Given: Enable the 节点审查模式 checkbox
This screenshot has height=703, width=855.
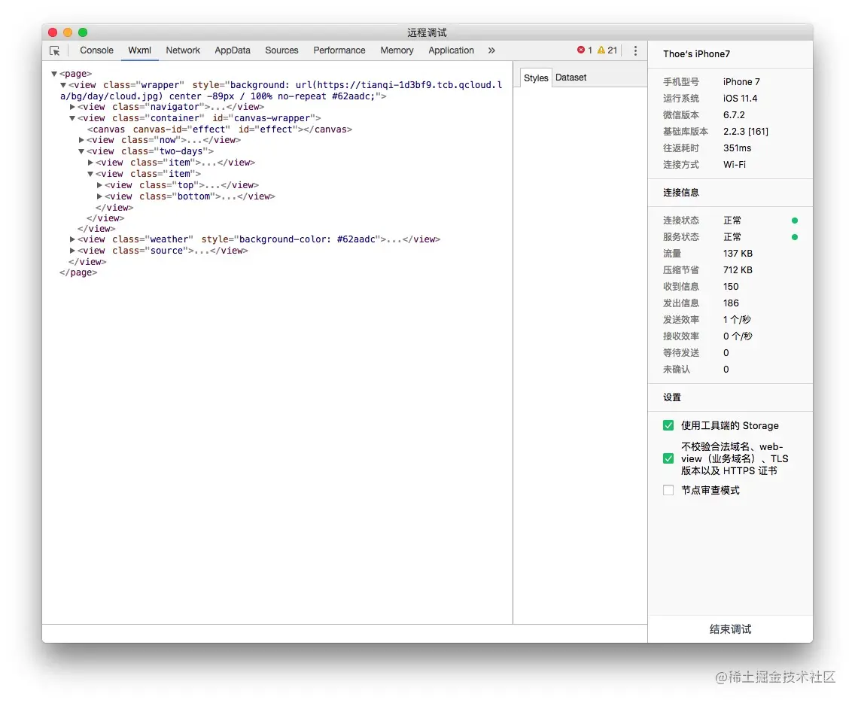Looking at the screenshot, I should pyautogui.click(x=668, y=490).
